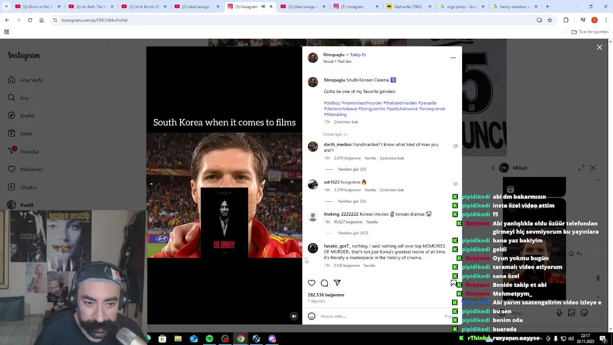This screenshot has width=613, height=345.
Task: Like darth_medius comment with heart
Action: pos(455,146)
